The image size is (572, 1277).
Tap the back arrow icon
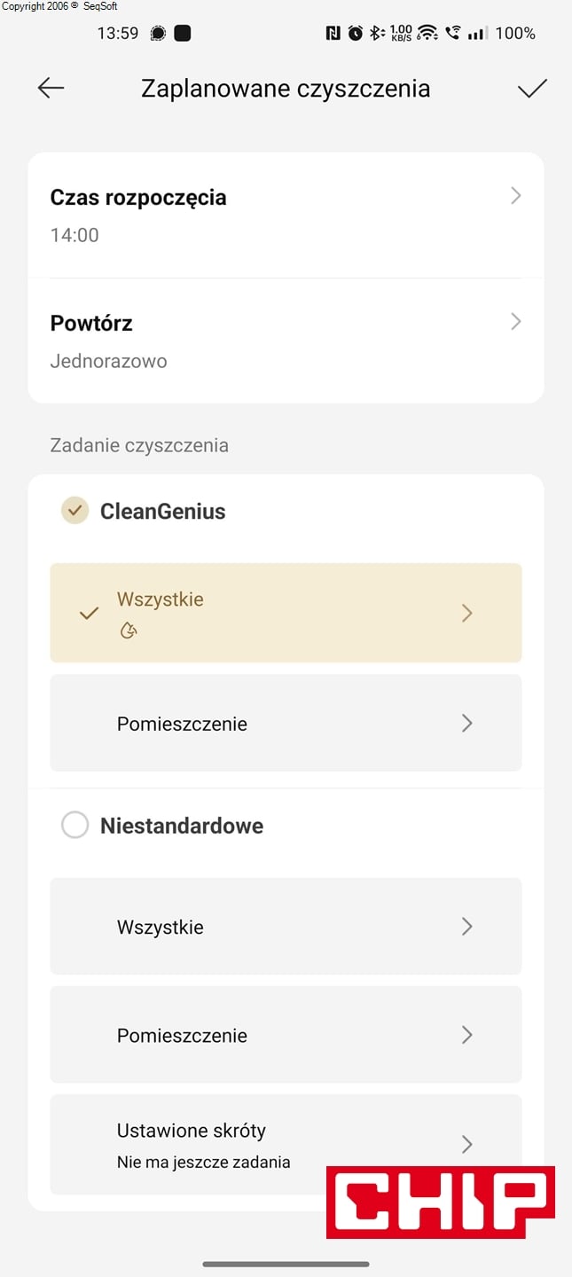[x=51, y=88]
